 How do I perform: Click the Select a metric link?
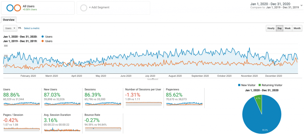(32, 28)
